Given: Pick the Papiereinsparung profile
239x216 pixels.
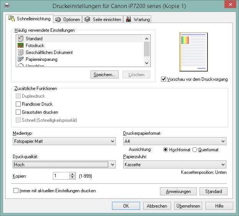Looking at the screenshot, I should [x=80, y=59].
